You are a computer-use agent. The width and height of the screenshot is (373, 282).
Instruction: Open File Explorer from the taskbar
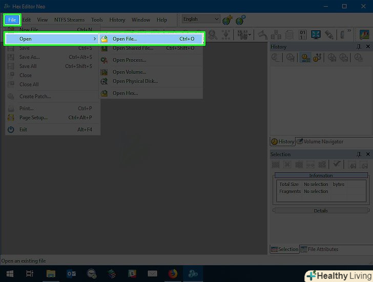[51, 274]
